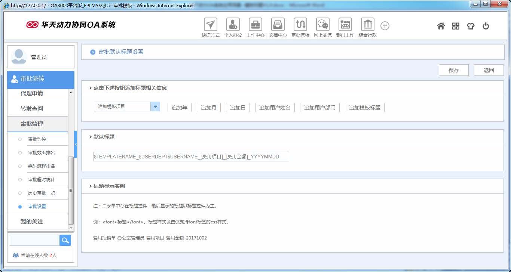The width and height of the screenshot is (511, 272).
Task: Click the home icon at top right
Action: pyautogui.click(x=441, y=26)
